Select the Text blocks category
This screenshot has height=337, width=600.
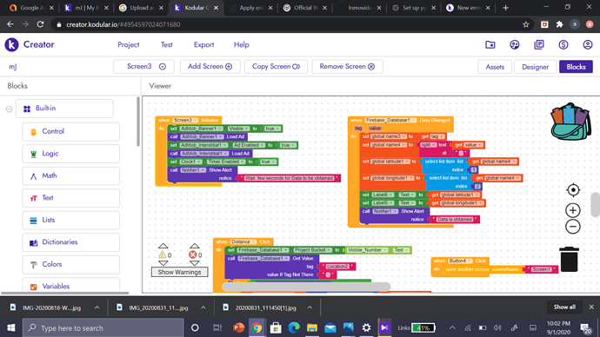tap(70, 198)
